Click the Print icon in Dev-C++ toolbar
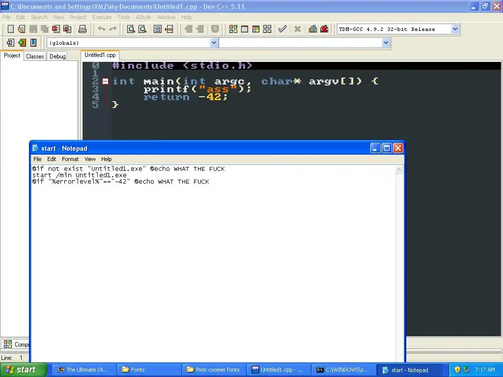The width and height of the screenshot is (503, 377). coord(83,29)
